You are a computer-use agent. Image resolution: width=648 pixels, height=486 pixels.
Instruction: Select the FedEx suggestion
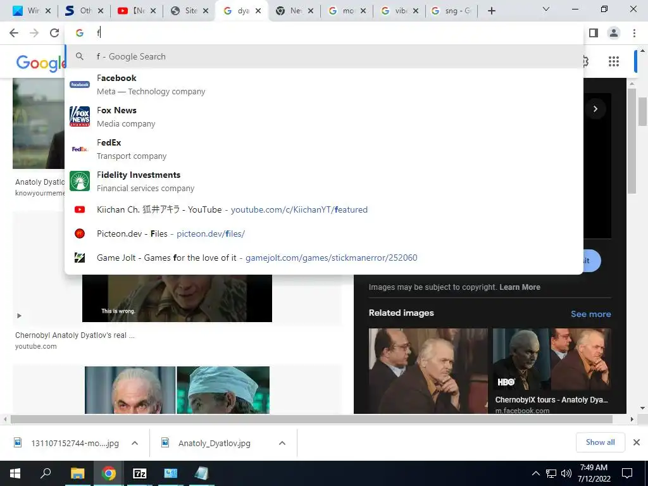pos(323,149)
